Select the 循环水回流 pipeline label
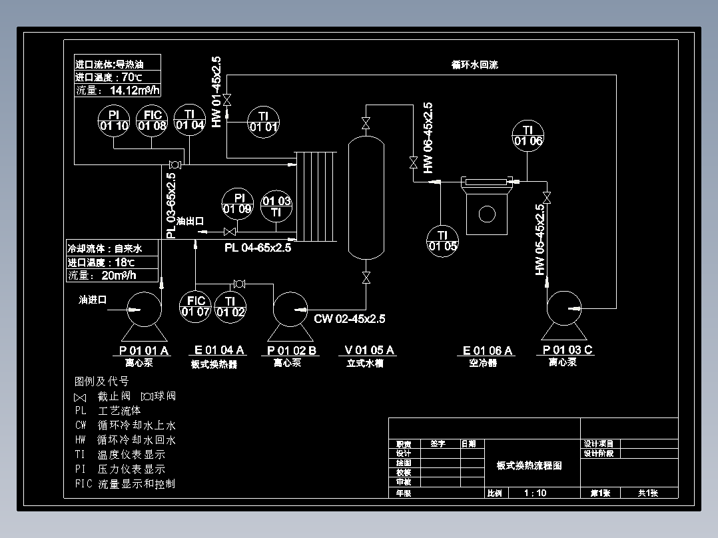718x538 pixels. [474, 65]
